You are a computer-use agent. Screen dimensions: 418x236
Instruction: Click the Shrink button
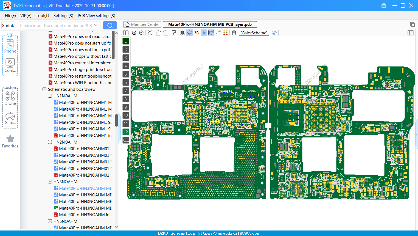tap(8, 25)
